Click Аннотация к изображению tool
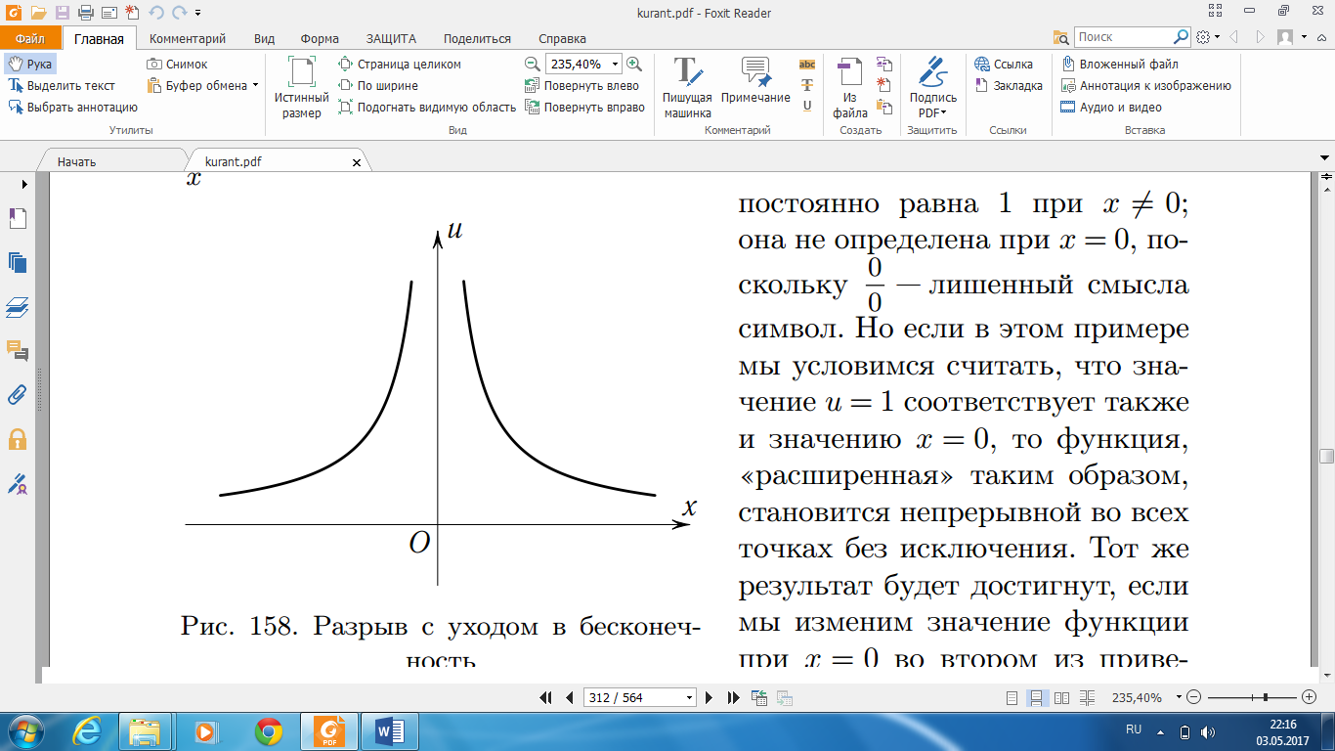The image size is (1335, 751). pyautogui.click(x=1145, y=85)
